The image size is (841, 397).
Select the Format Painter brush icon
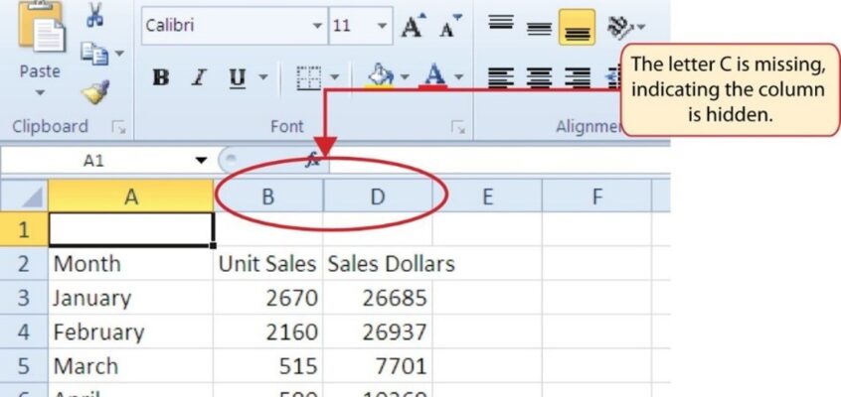96,91
